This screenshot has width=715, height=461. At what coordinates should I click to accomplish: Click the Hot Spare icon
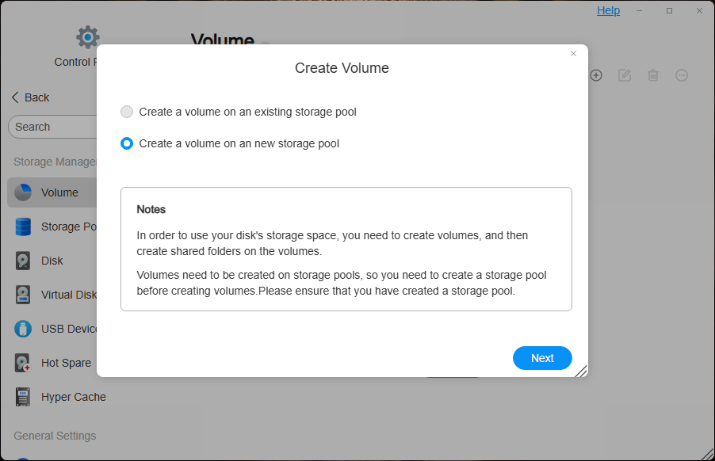tap(23, 363)
